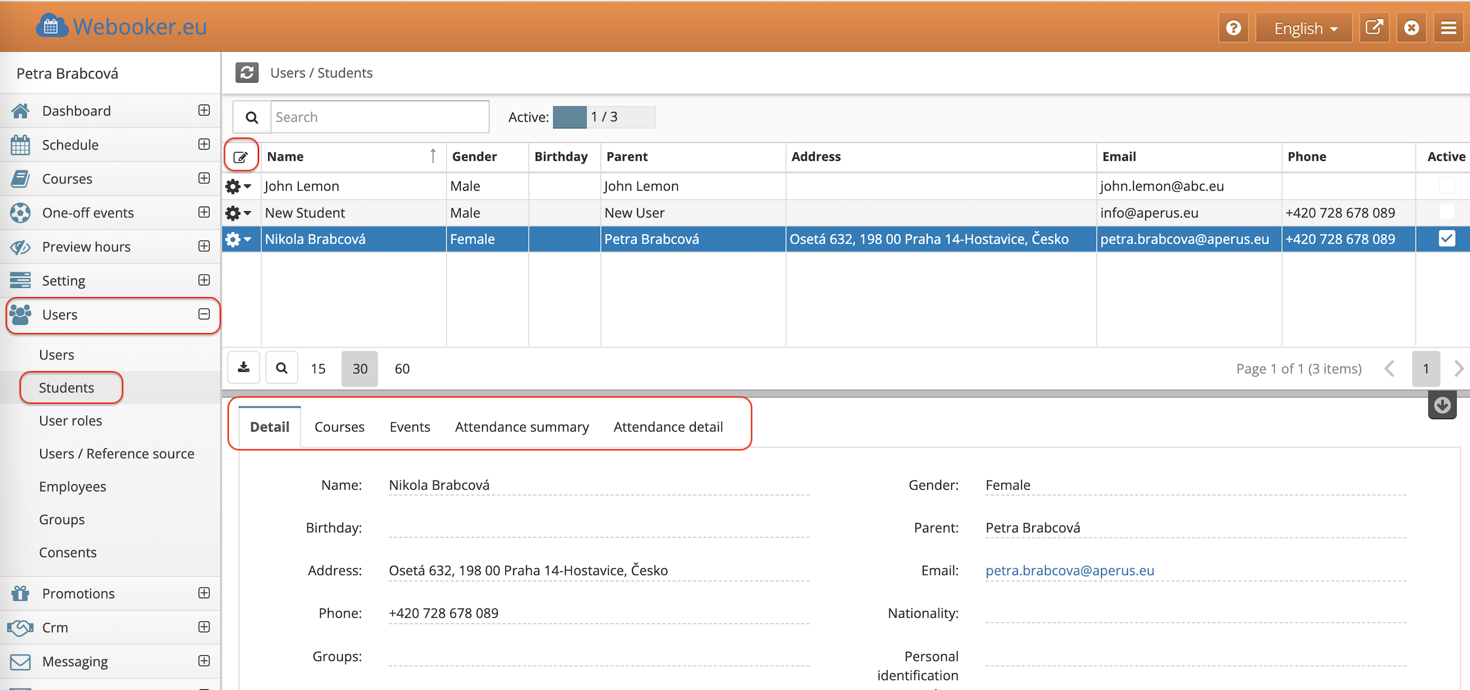Open gear dropdown for John Lemon row
The width and height of the screenshot is (1470, 690).
238,186
